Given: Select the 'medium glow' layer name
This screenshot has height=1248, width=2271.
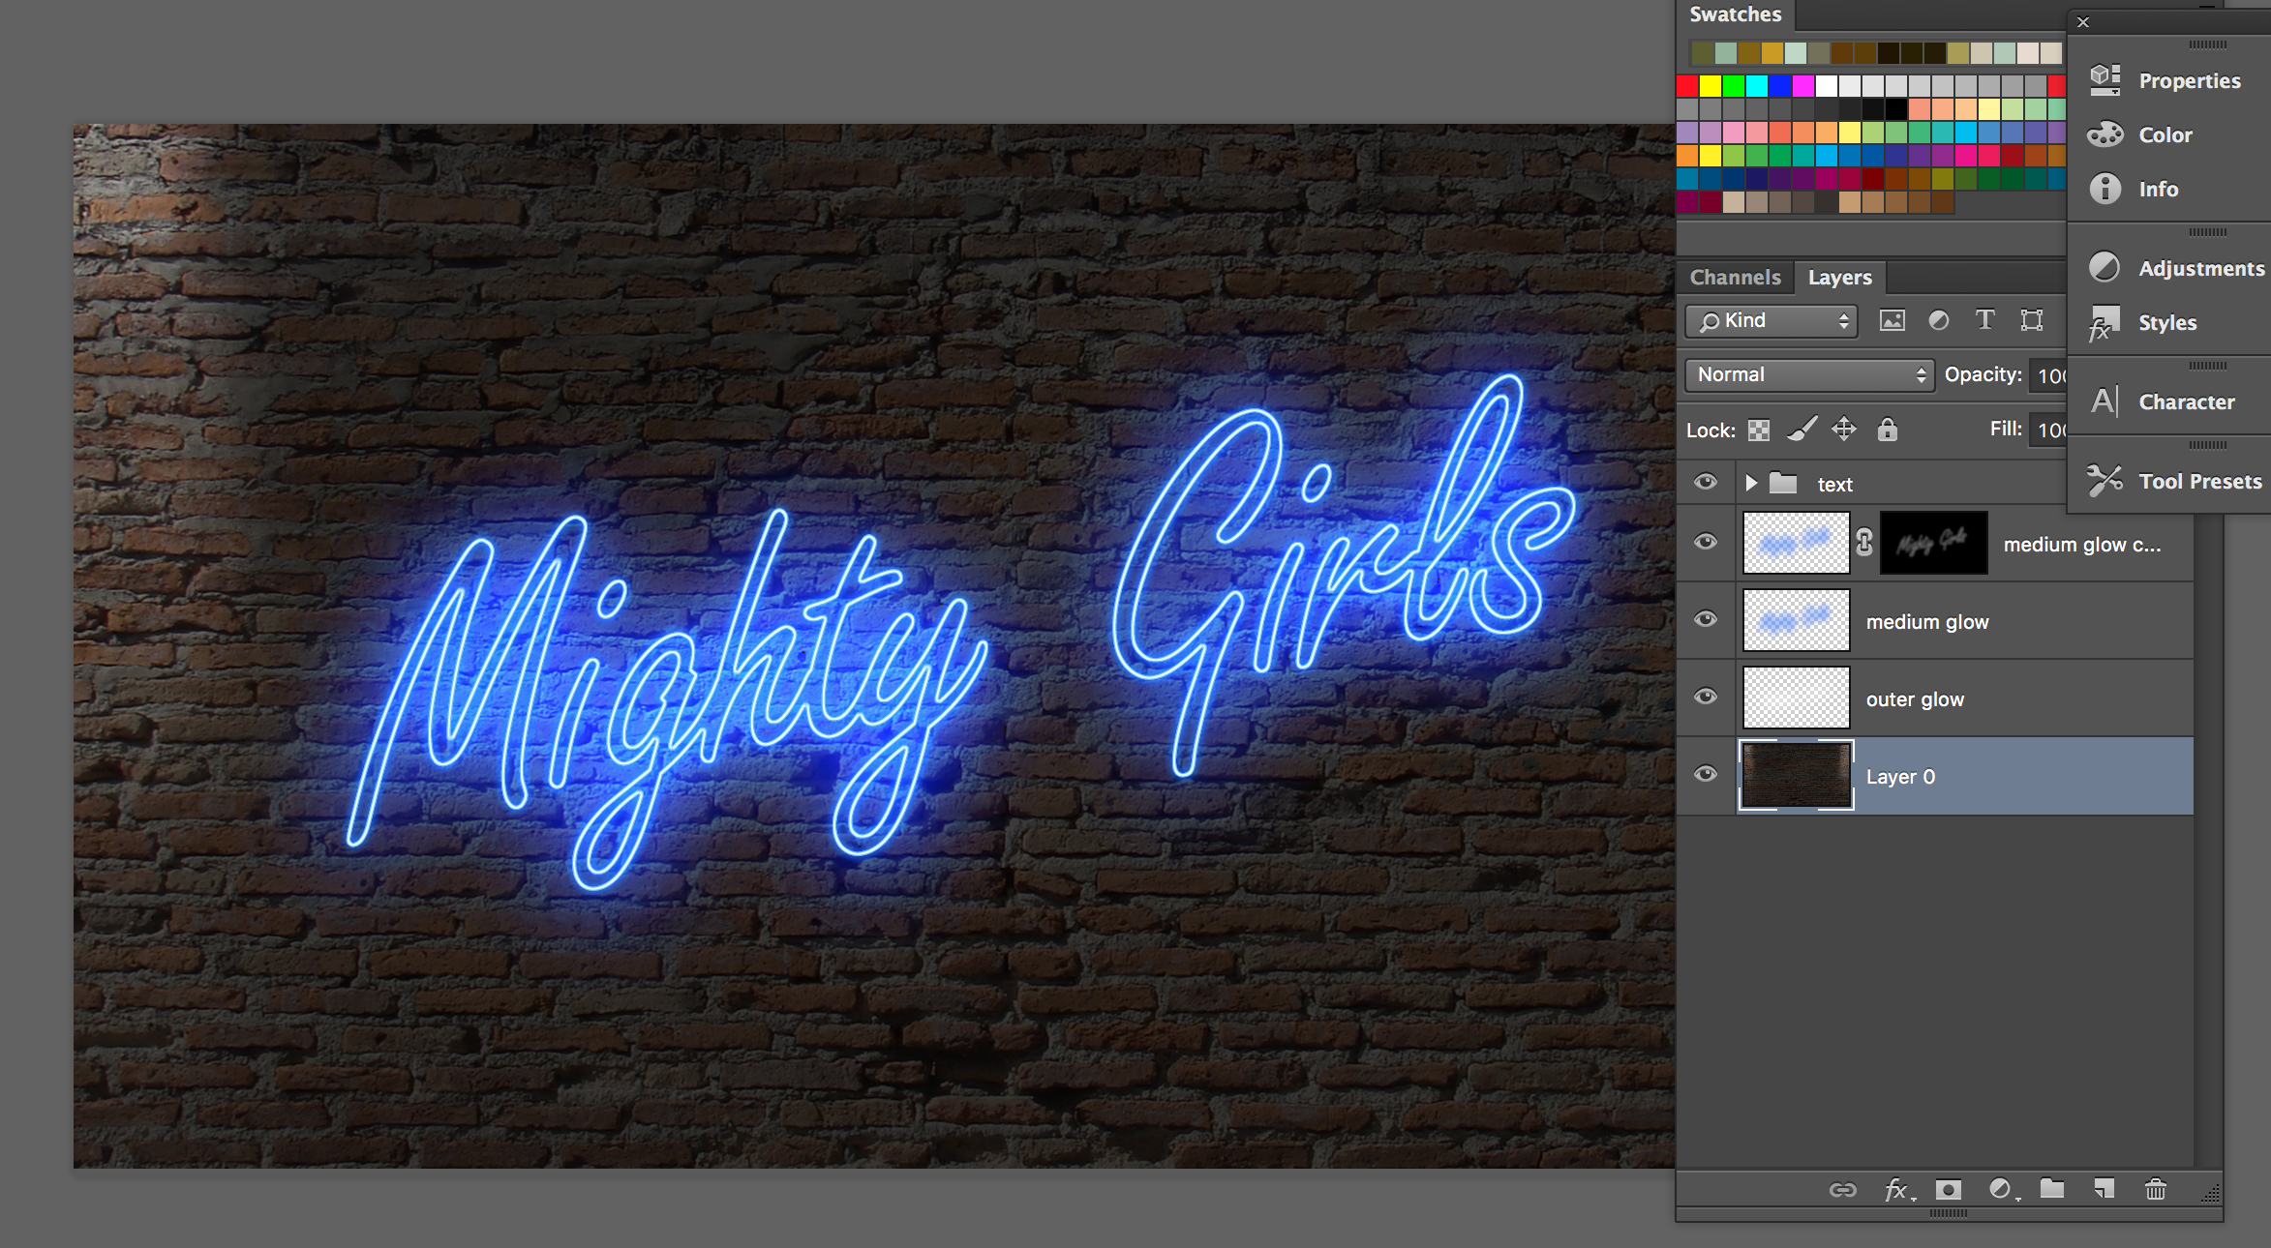Looking at the screenshot, I should coord(1927,622).
